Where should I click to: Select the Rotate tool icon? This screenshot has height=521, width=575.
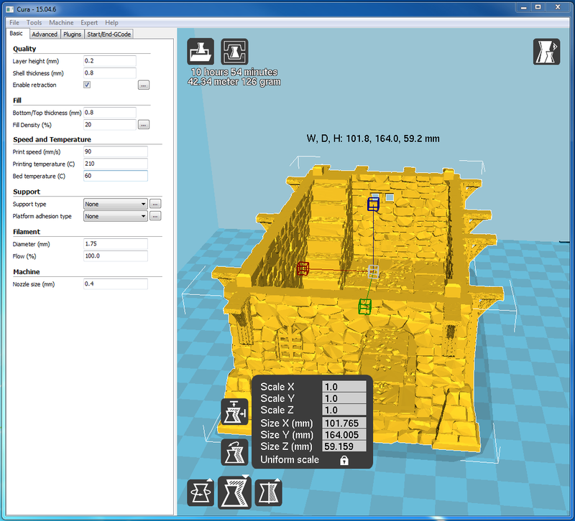point(201,492)
